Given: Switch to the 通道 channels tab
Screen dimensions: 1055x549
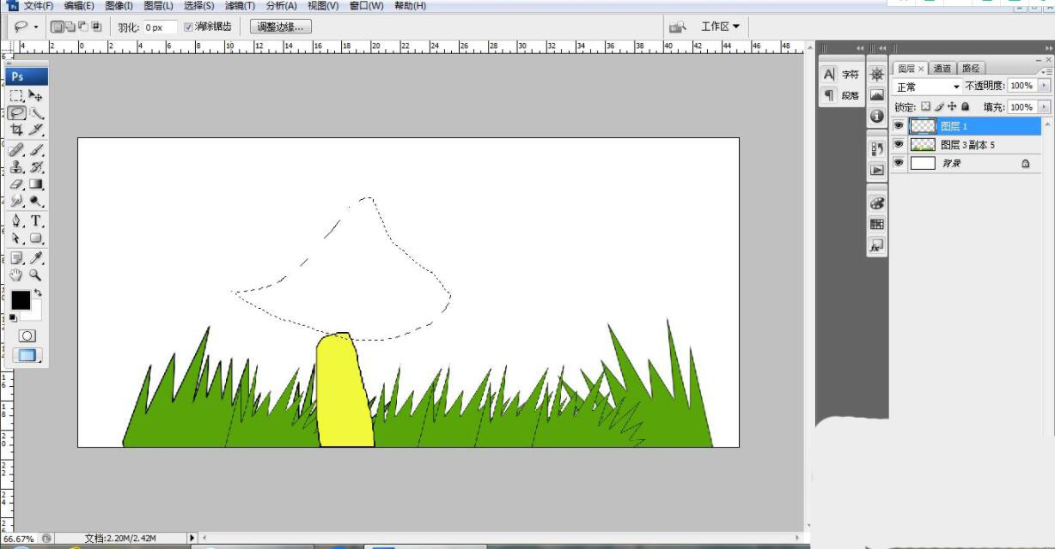Looking at the screenshot, I should coord(942,69).
